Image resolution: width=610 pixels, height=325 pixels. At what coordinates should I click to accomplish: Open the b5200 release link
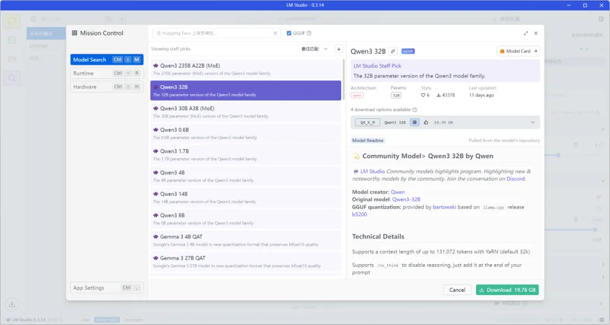click(x=359, y=214)
